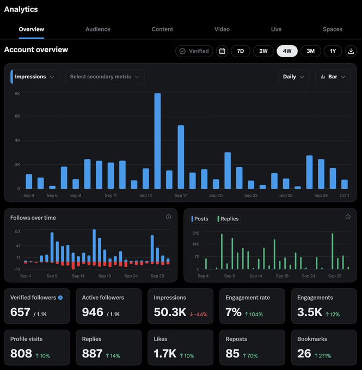
Task: Open the Impressions primary metric dropdown
Action: point(34,77)
